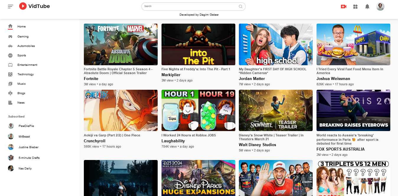Click Justine Bieber's avatar image
Screen dimensions: 398x196
11,147
